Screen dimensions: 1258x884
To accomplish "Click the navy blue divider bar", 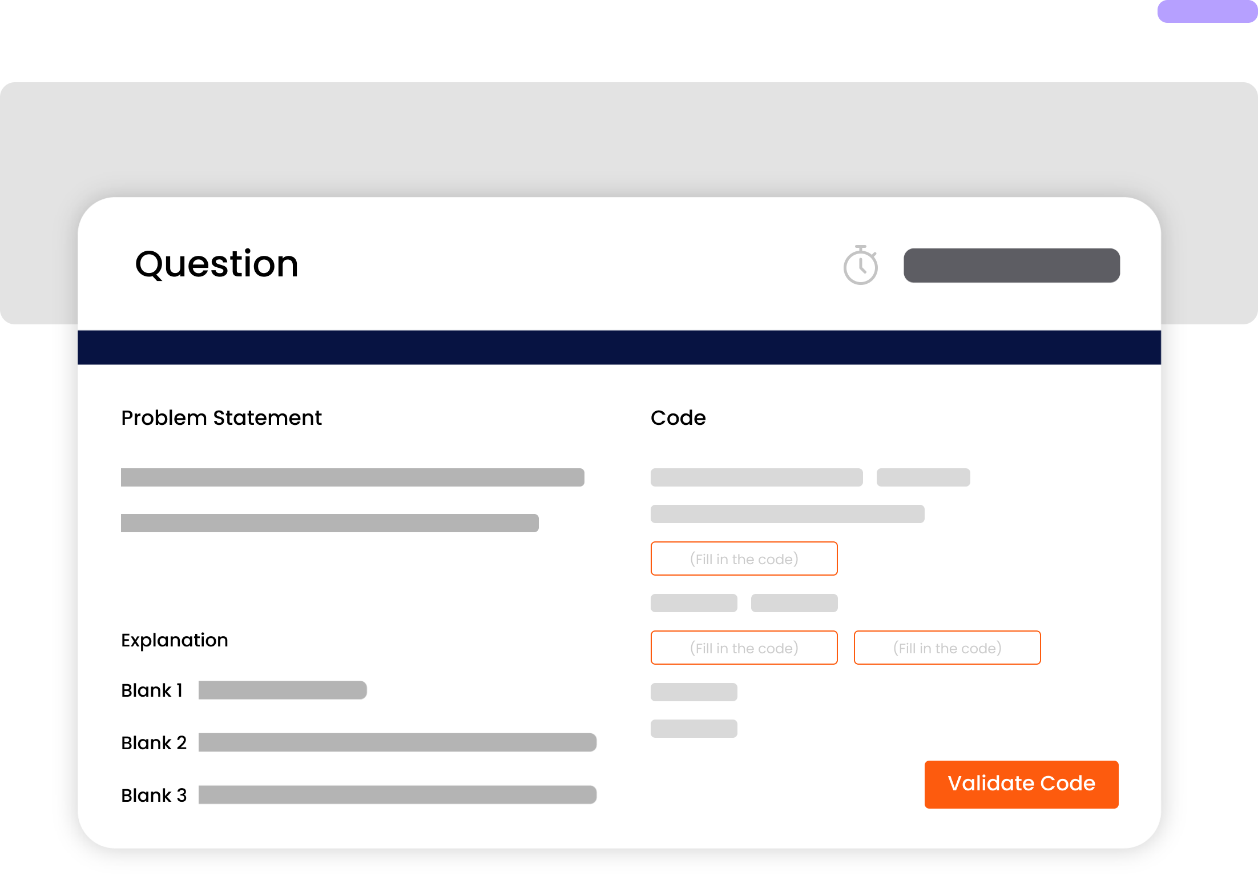I will (619, 347).
